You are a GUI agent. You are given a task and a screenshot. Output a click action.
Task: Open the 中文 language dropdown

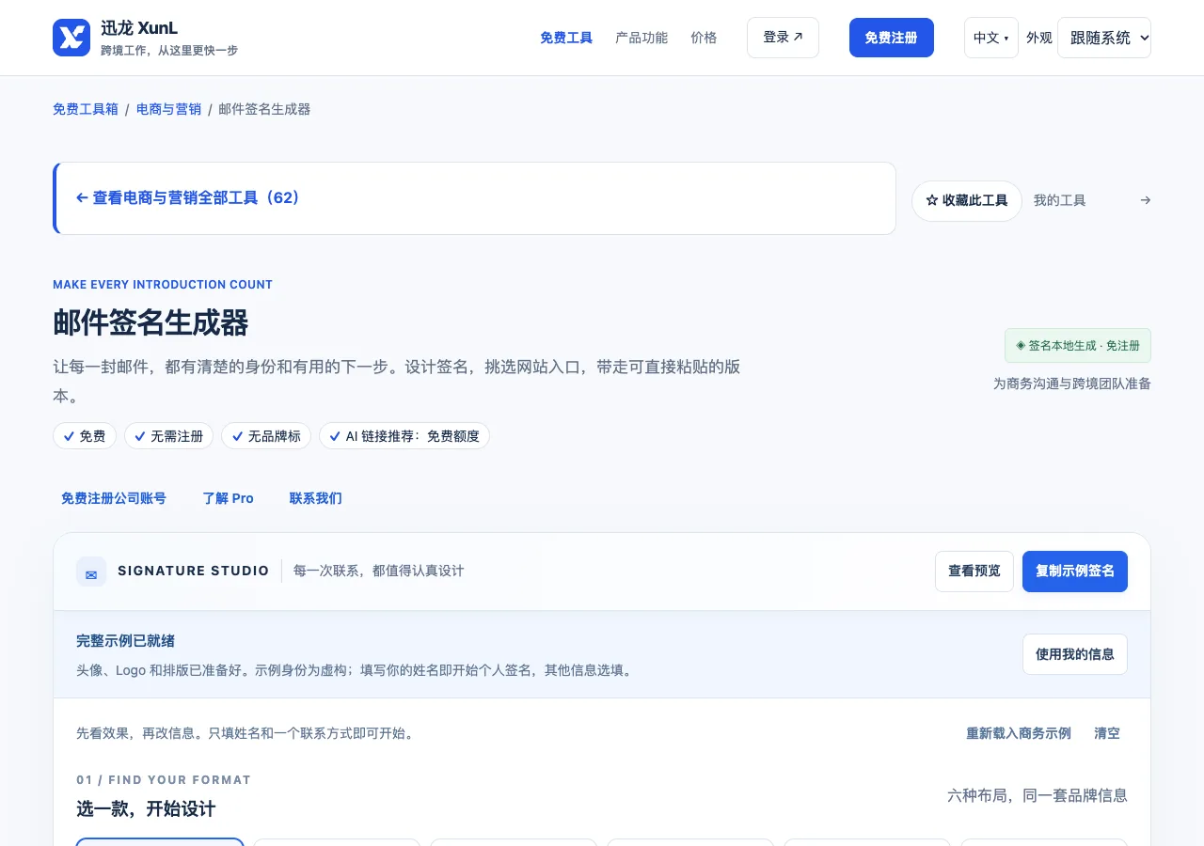point(991,38)
